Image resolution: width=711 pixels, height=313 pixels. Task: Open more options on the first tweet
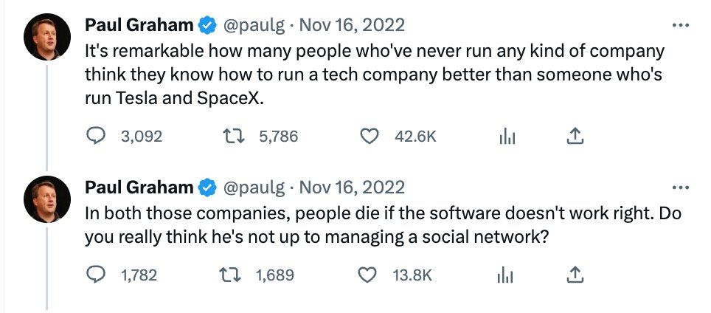pos(681,24)
